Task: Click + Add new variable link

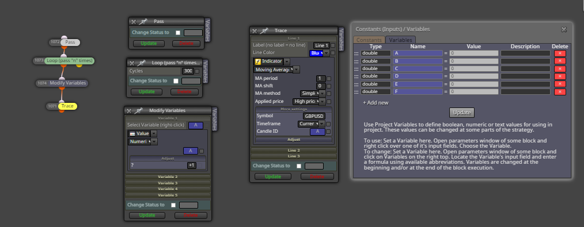Action: [x=376, y=102]
